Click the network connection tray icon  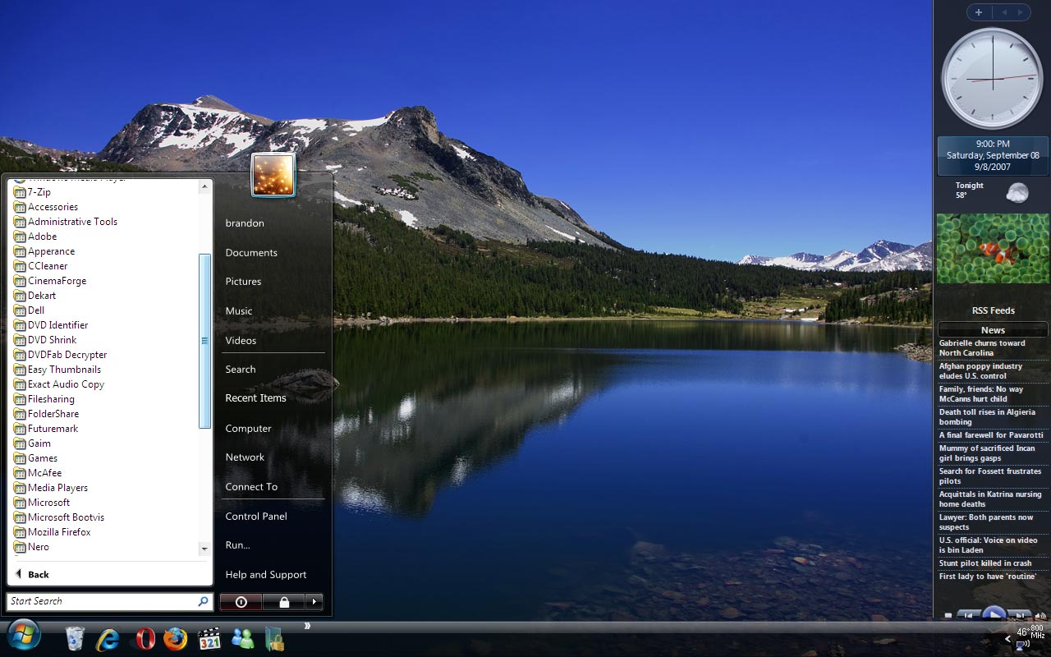pos(1023,645)
